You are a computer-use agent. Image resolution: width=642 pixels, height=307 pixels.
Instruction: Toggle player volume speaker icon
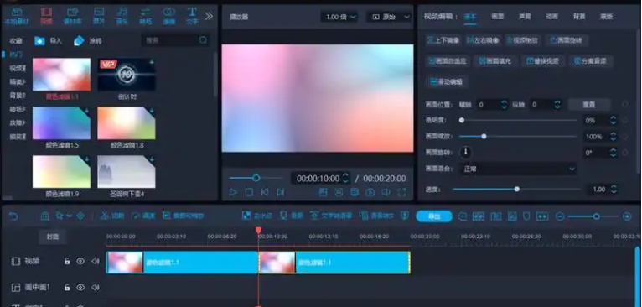pos(386,192)
